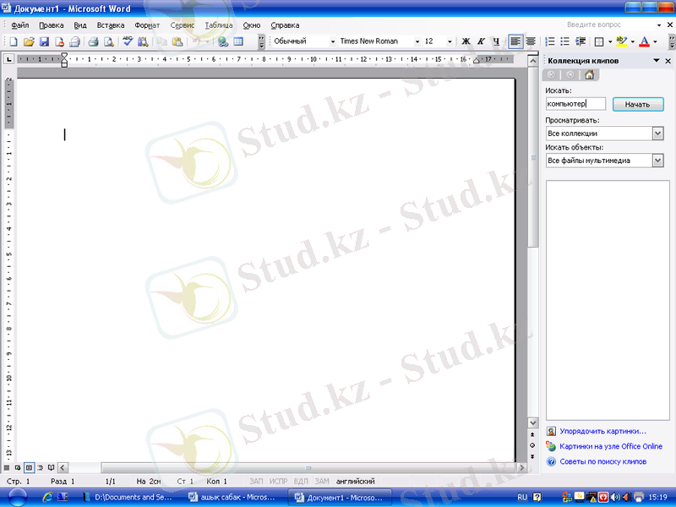The height and width of the screenshot is (507, 676).
Task: Click the Print icon in the toolbar
Action: coord(93,41)
